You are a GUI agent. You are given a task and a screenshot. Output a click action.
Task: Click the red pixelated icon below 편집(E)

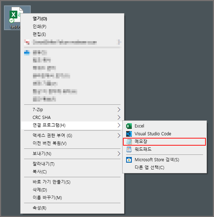point(27,42)
